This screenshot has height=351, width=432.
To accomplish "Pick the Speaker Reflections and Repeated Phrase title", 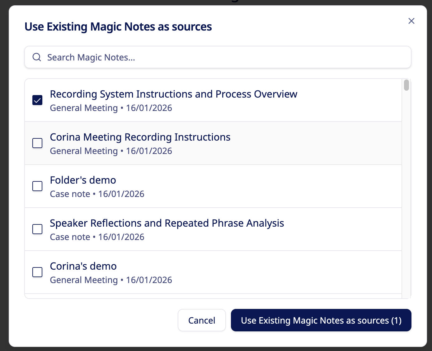I will pos(167,223).
